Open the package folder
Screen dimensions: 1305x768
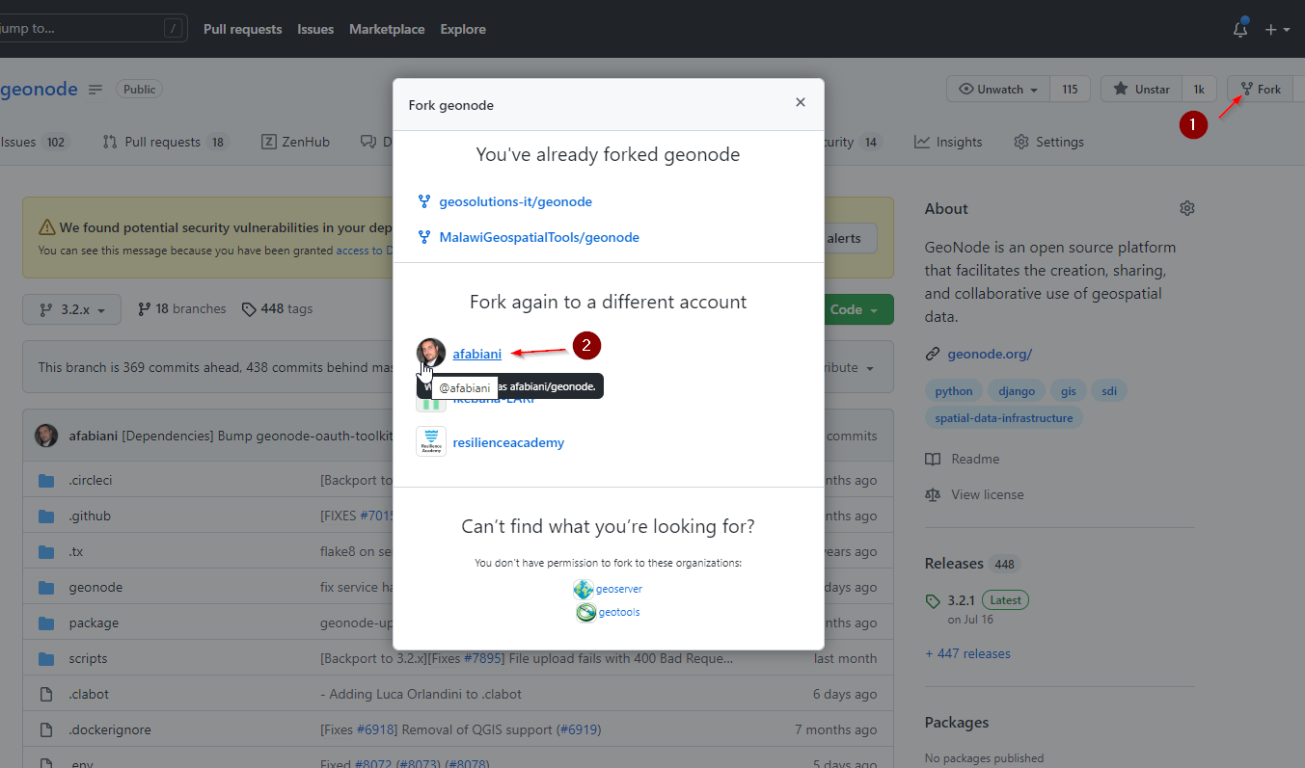[x=94, y=622]
